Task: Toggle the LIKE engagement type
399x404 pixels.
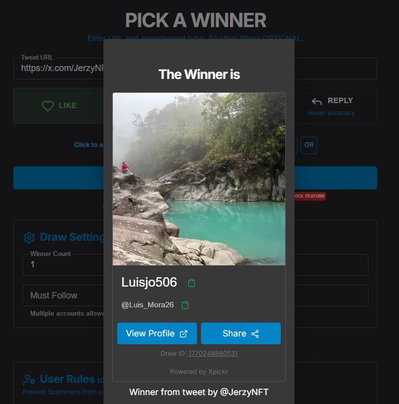Action: (x=59, y=106)
